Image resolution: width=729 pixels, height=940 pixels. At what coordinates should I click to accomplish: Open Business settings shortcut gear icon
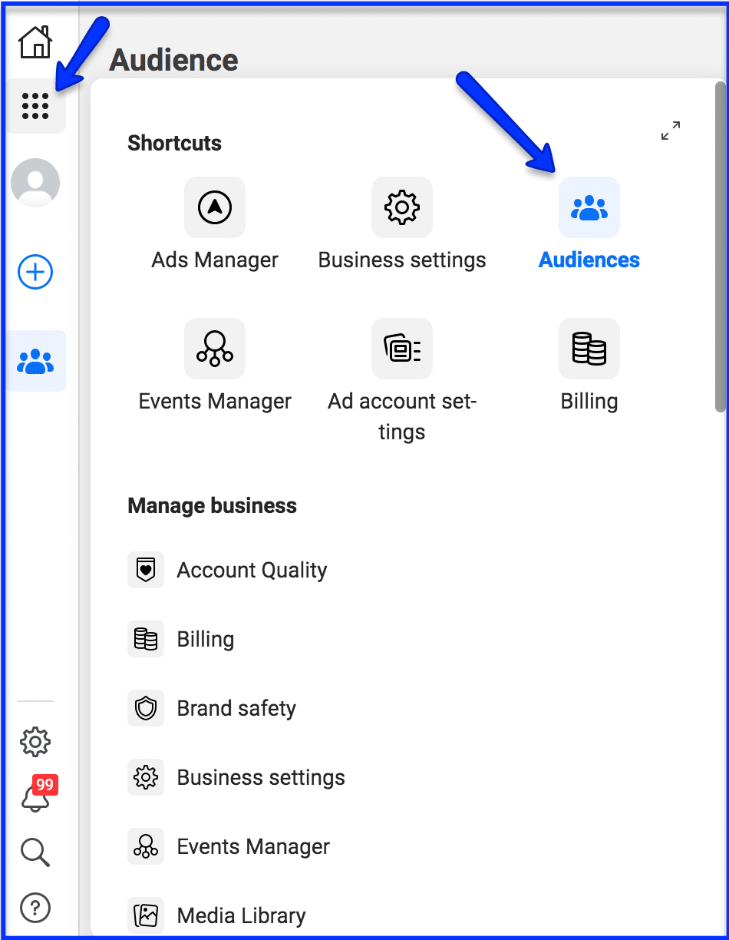point(402,207)
